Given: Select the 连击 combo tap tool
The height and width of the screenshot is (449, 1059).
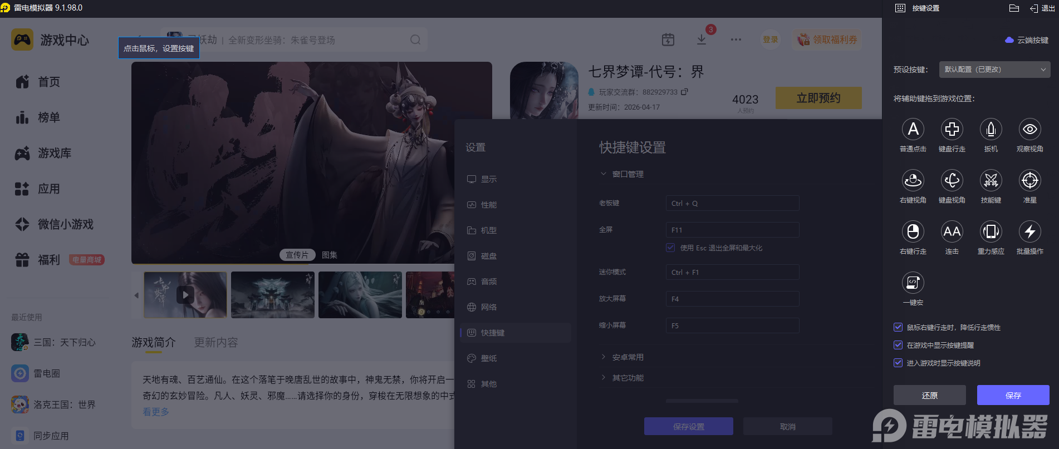Looking at the screenshot, I should 952,231.
